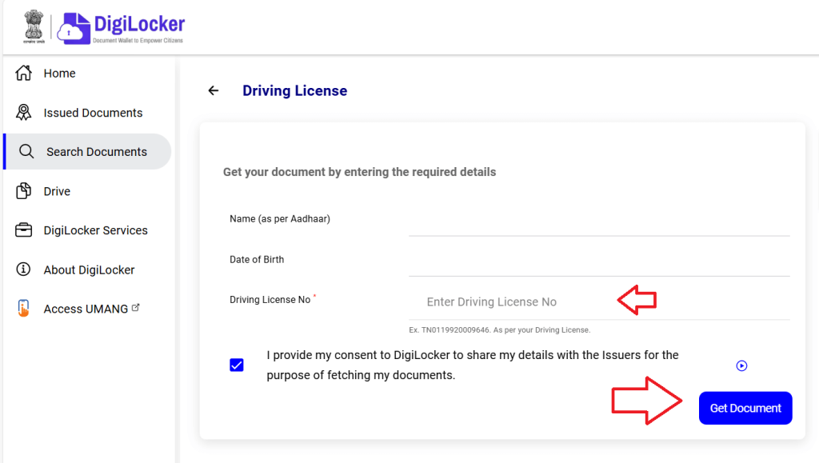The height and width of the screenshot is (463, 819).
Task: Click the external link icon beside Access UMANG
Action: coord(135,307)
